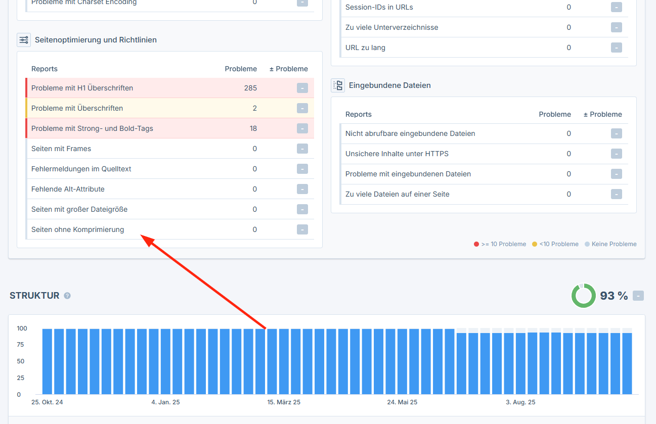
Task: Click the Probleme column header in Seitenoptimierung table
Action: [x=241, y=69]
